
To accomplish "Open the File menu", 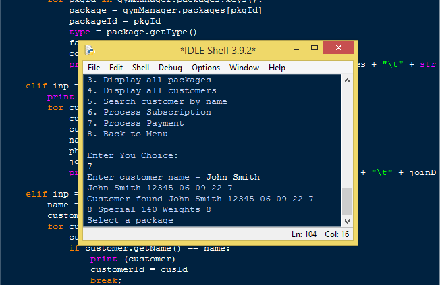I will point(94,68).
